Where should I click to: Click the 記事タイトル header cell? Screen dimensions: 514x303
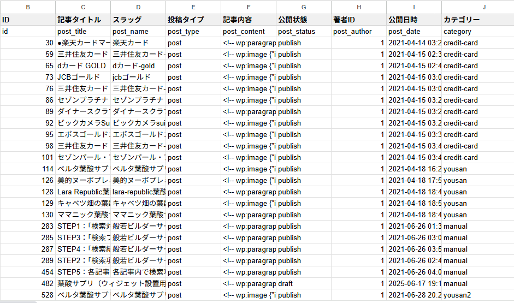pos(83,20)
